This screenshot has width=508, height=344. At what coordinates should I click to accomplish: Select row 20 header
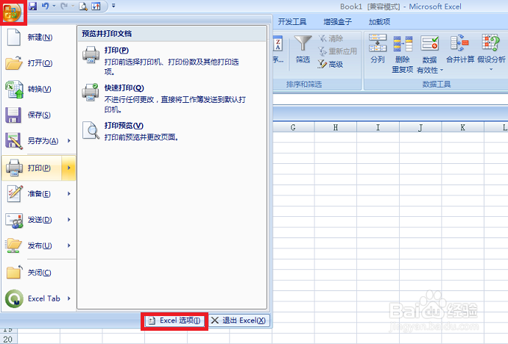click(8, 339)
